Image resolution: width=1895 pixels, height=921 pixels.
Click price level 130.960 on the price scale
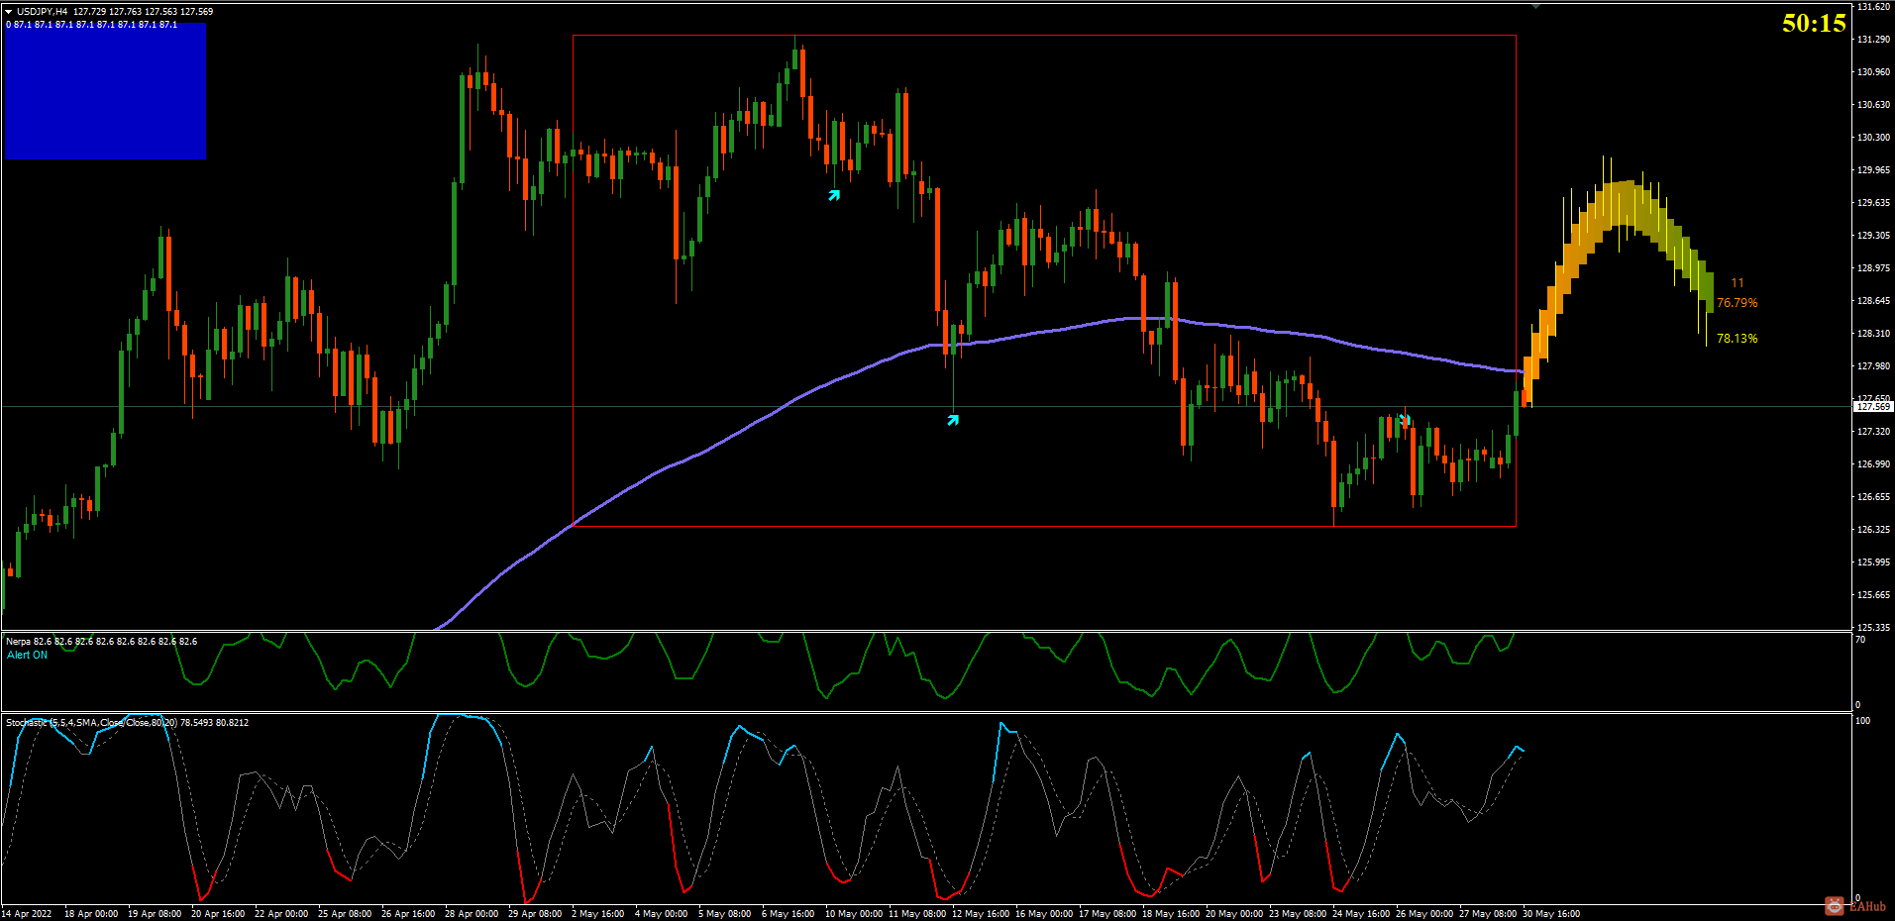pos(1873,72)
